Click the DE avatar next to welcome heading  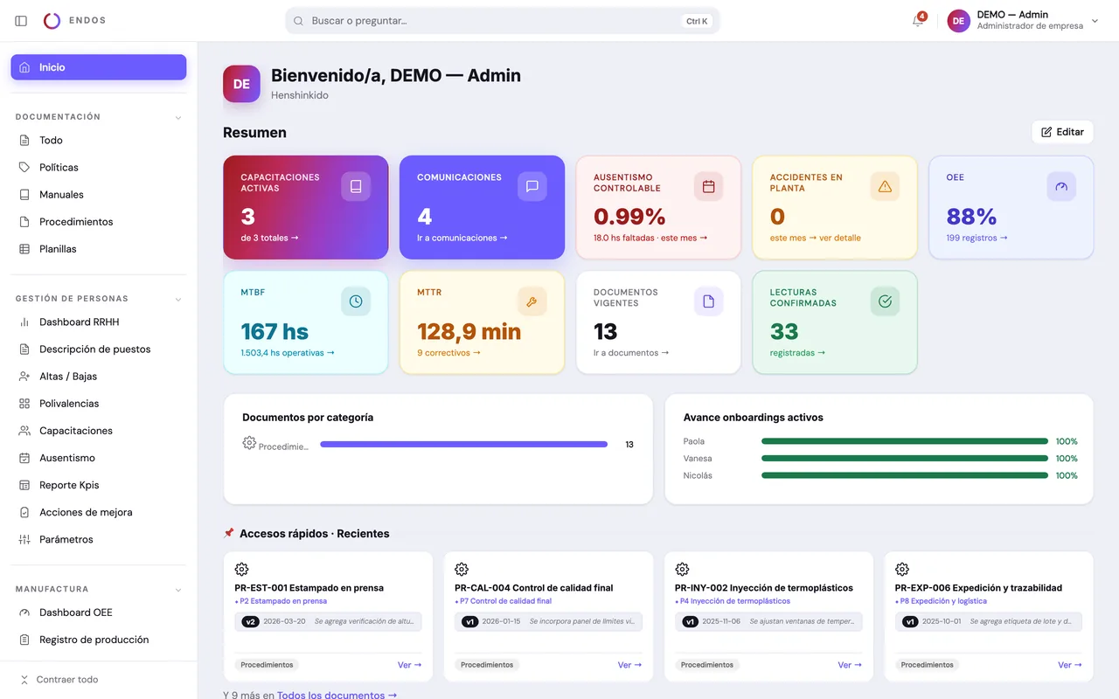pyautogui.click(x=241, y=84)
